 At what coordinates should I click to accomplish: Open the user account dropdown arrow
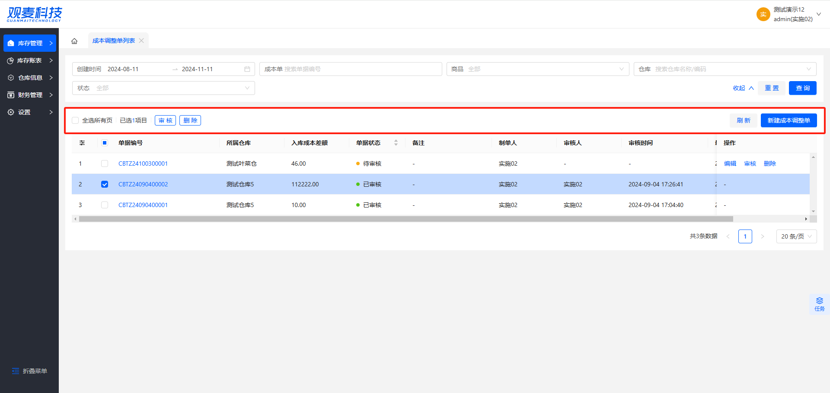819,14
